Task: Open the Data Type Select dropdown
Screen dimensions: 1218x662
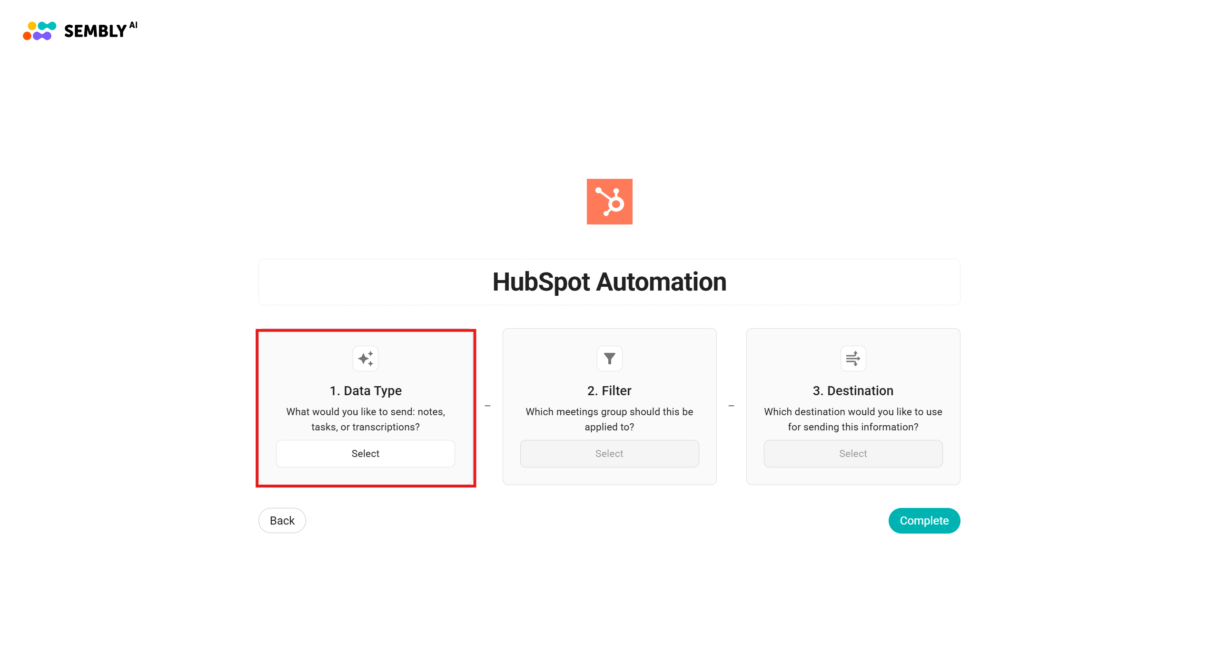Action: [366, 454]
